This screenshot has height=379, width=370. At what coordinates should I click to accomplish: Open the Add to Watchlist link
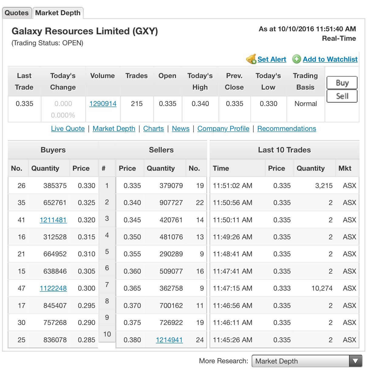point(330,59)
